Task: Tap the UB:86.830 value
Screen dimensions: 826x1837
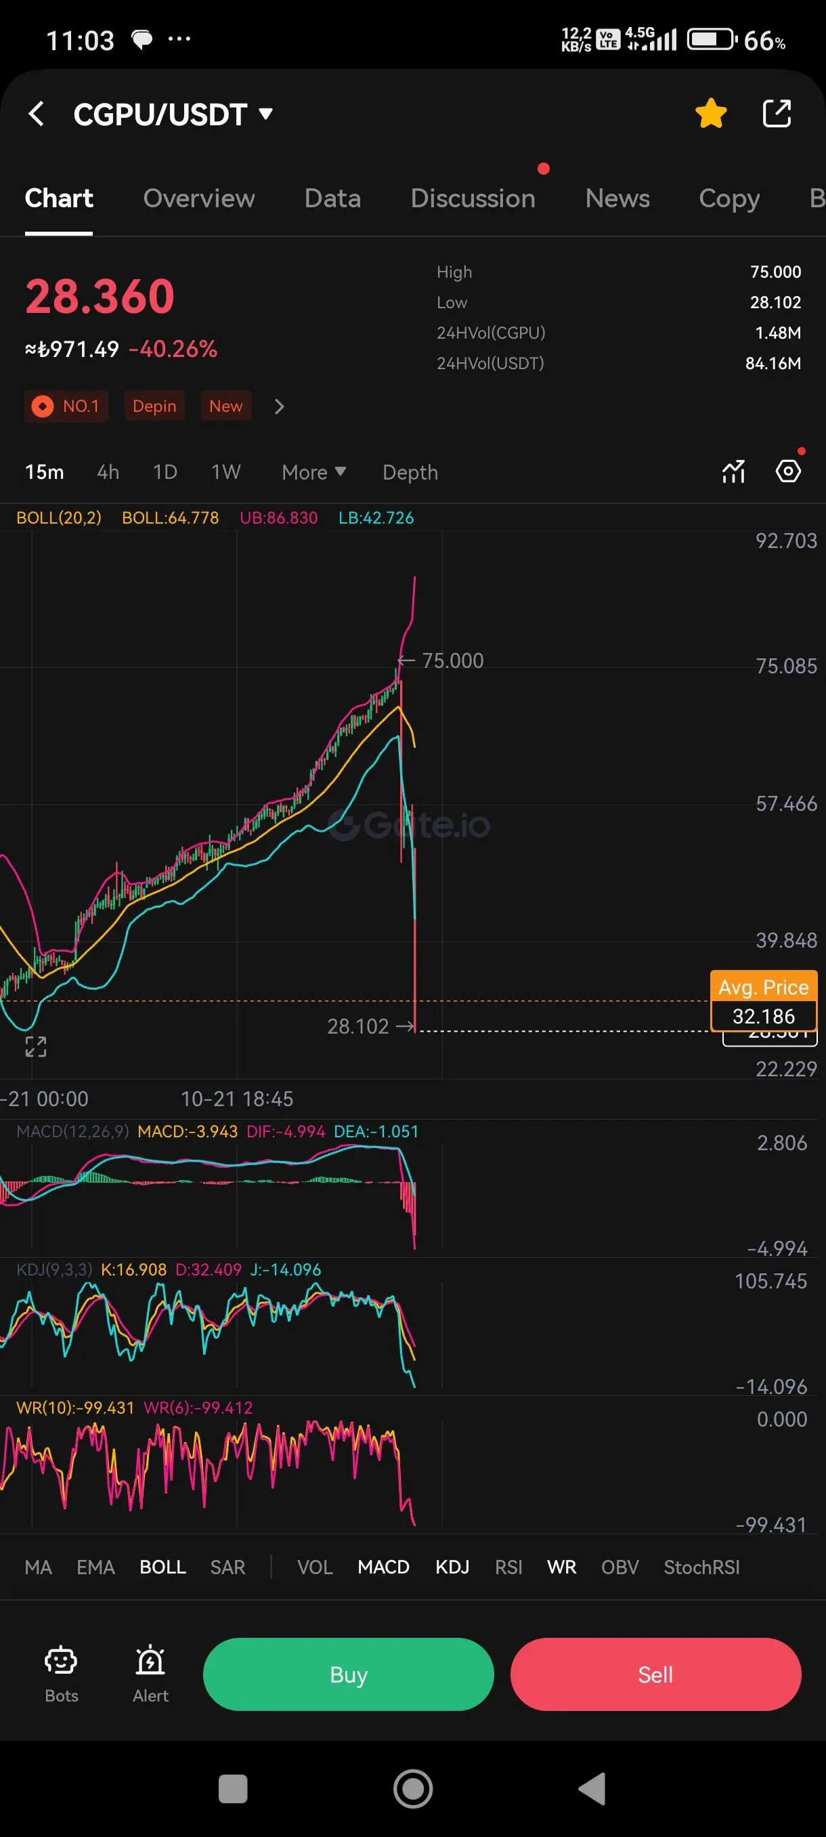Action: (279, 518)
